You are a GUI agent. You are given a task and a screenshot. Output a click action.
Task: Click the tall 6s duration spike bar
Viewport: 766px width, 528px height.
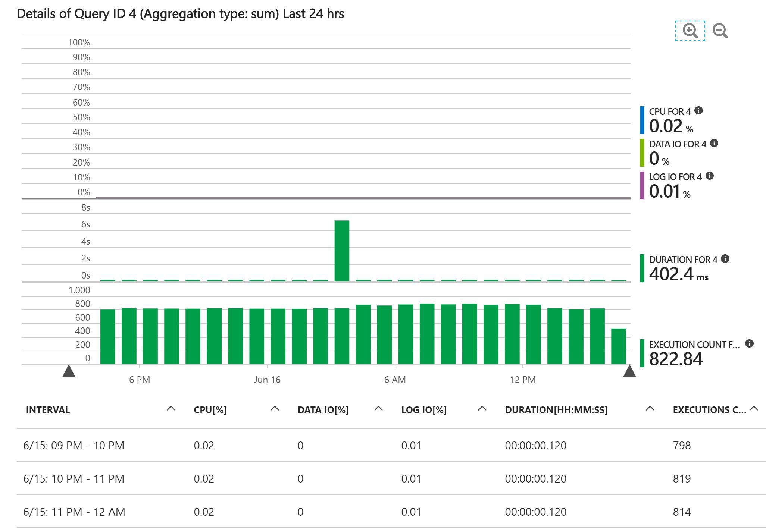342,251
